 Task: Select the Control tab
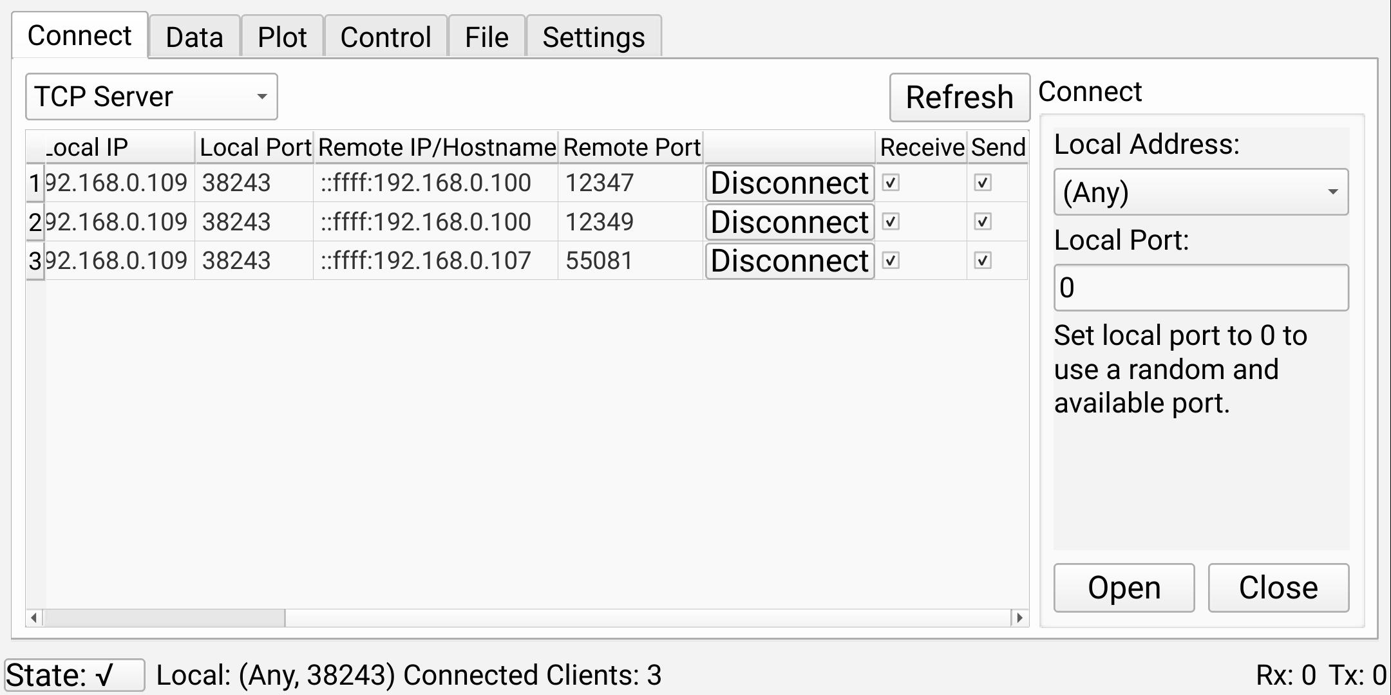tap(386, 37)
